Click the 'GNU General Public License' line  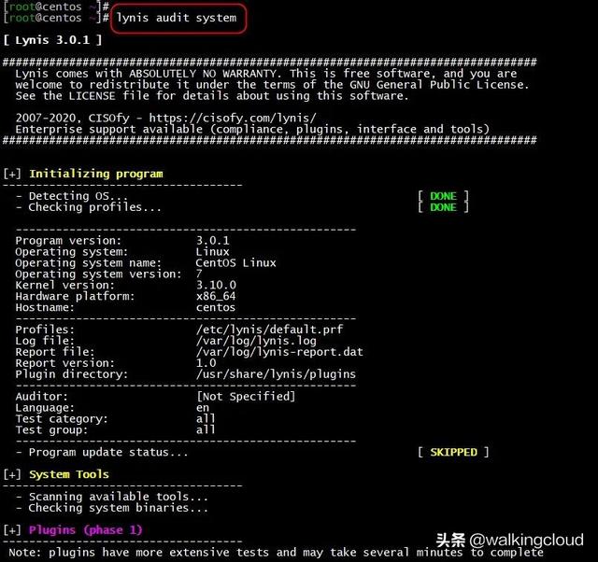(x=272, y=85)
